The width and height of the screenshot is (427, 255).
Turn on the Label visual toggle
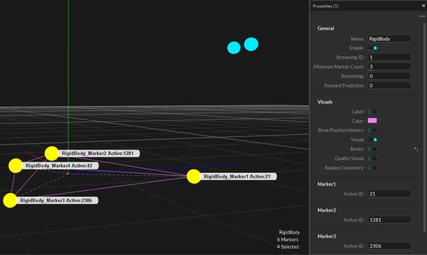[373, 111]
